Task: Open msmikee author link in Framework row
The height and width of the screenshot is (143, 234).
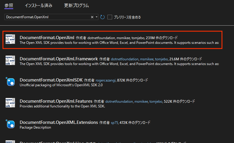Action: (147, 59)
